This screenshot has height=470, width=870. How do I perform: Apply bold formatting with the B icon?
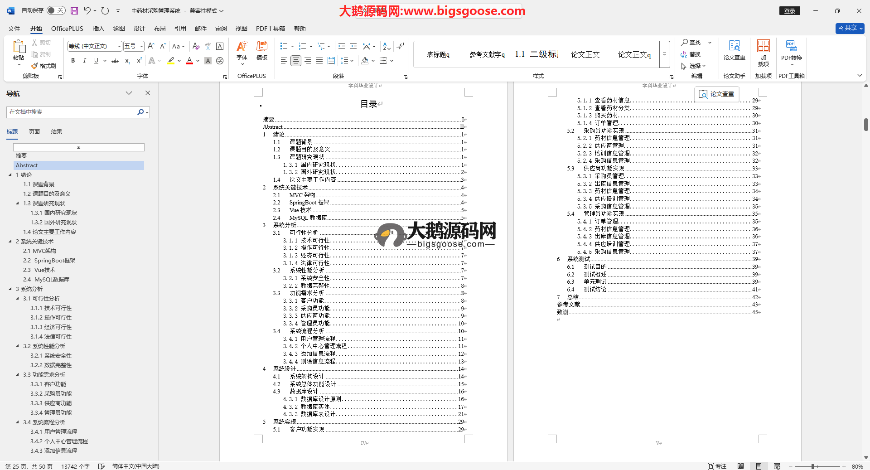point(73,61)
